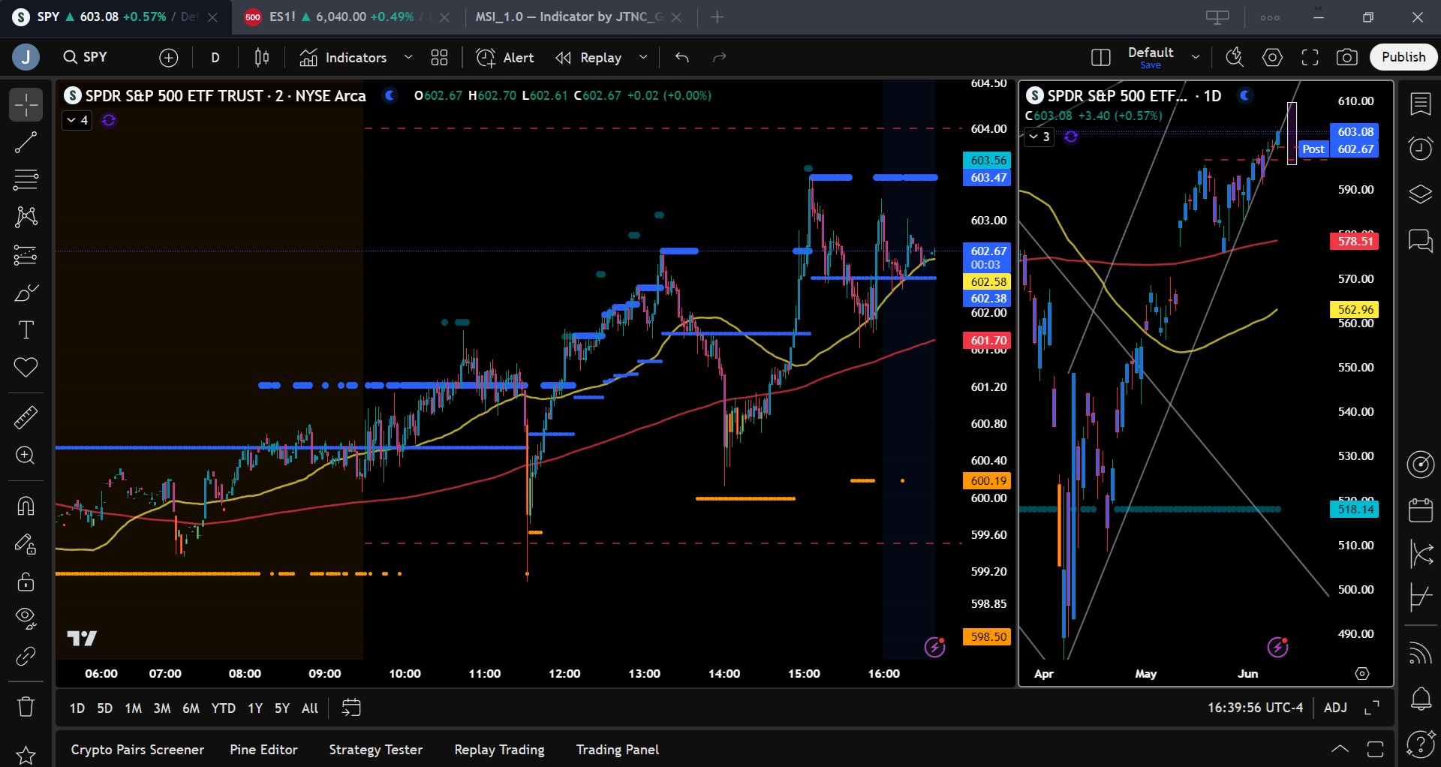
Task: Open the watchlist panel icon
Action: tap(1420, 104)
